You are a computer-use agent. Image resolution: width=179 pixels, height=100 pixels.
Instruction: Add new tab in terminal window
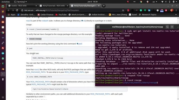point(98,27)
